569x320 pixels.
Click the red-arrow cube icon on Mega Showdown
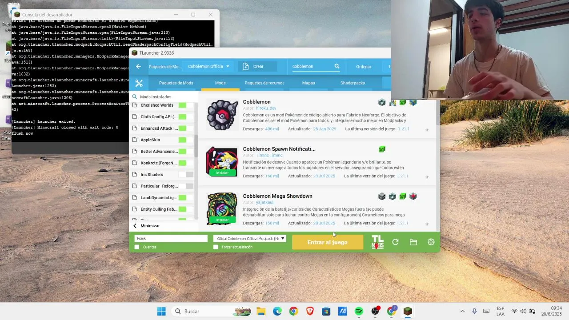413,196
